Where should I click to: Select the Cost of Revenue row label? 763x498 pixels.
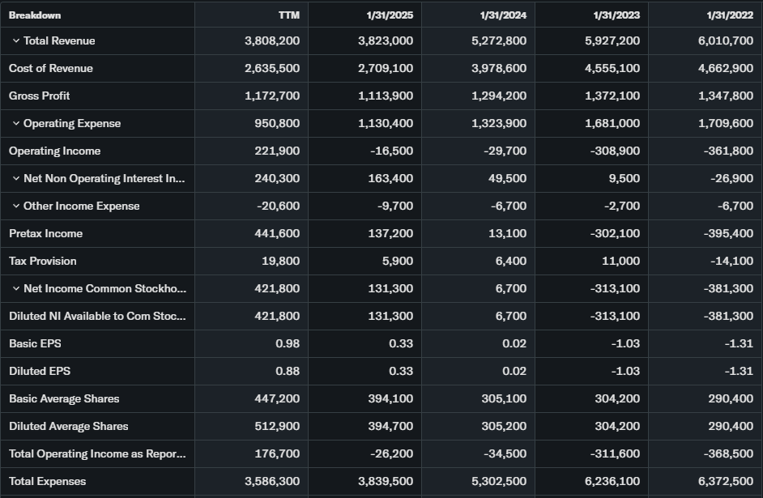pos(51,69)
